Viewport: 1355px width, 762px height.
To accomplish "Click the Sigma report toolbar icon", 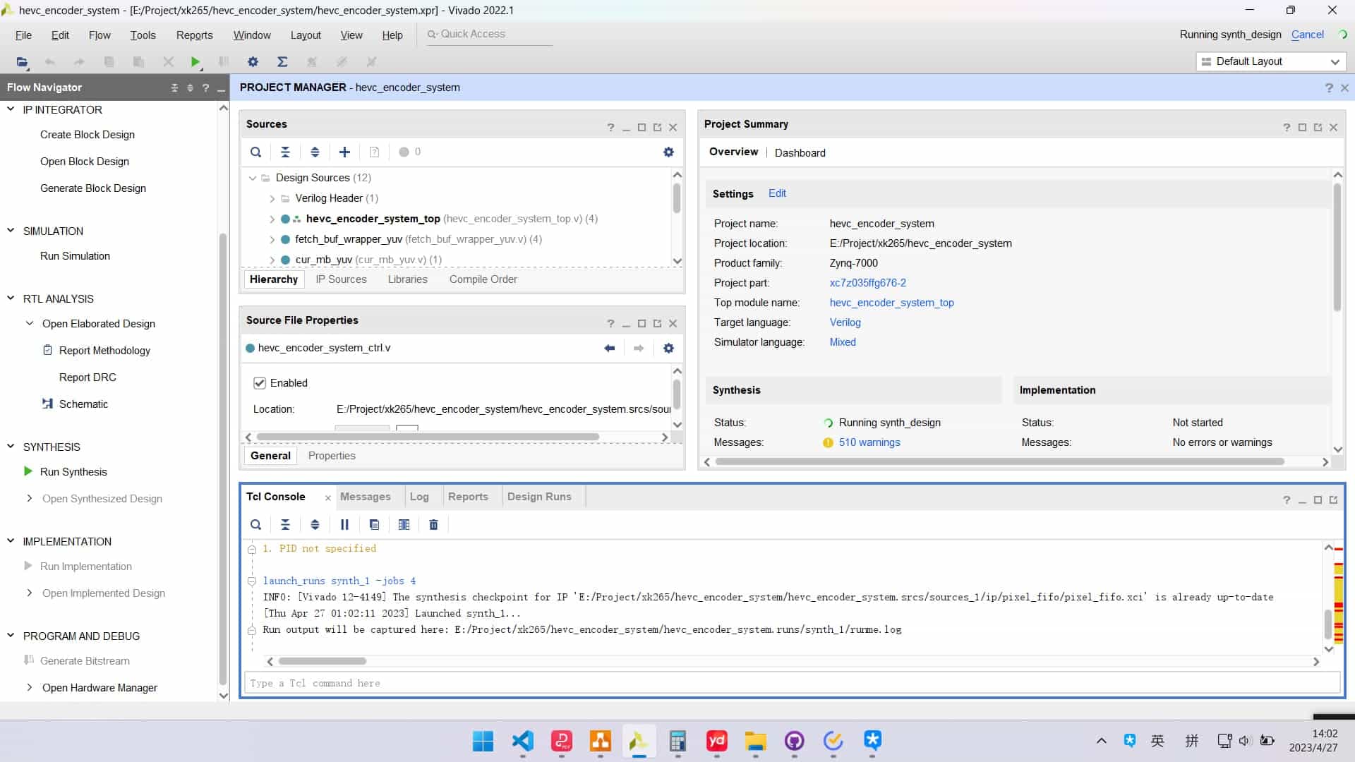I will coord(282,62).
